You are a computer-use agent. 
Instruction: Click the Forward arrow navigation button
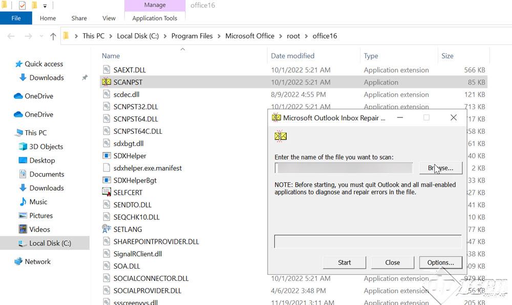pos(28,36)
